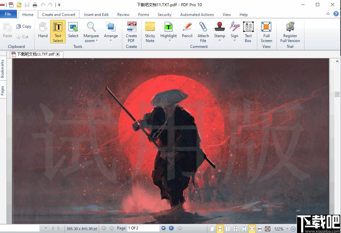Toggle fit height mode in status bar
The image size is (341, 233).
[244, 229]
